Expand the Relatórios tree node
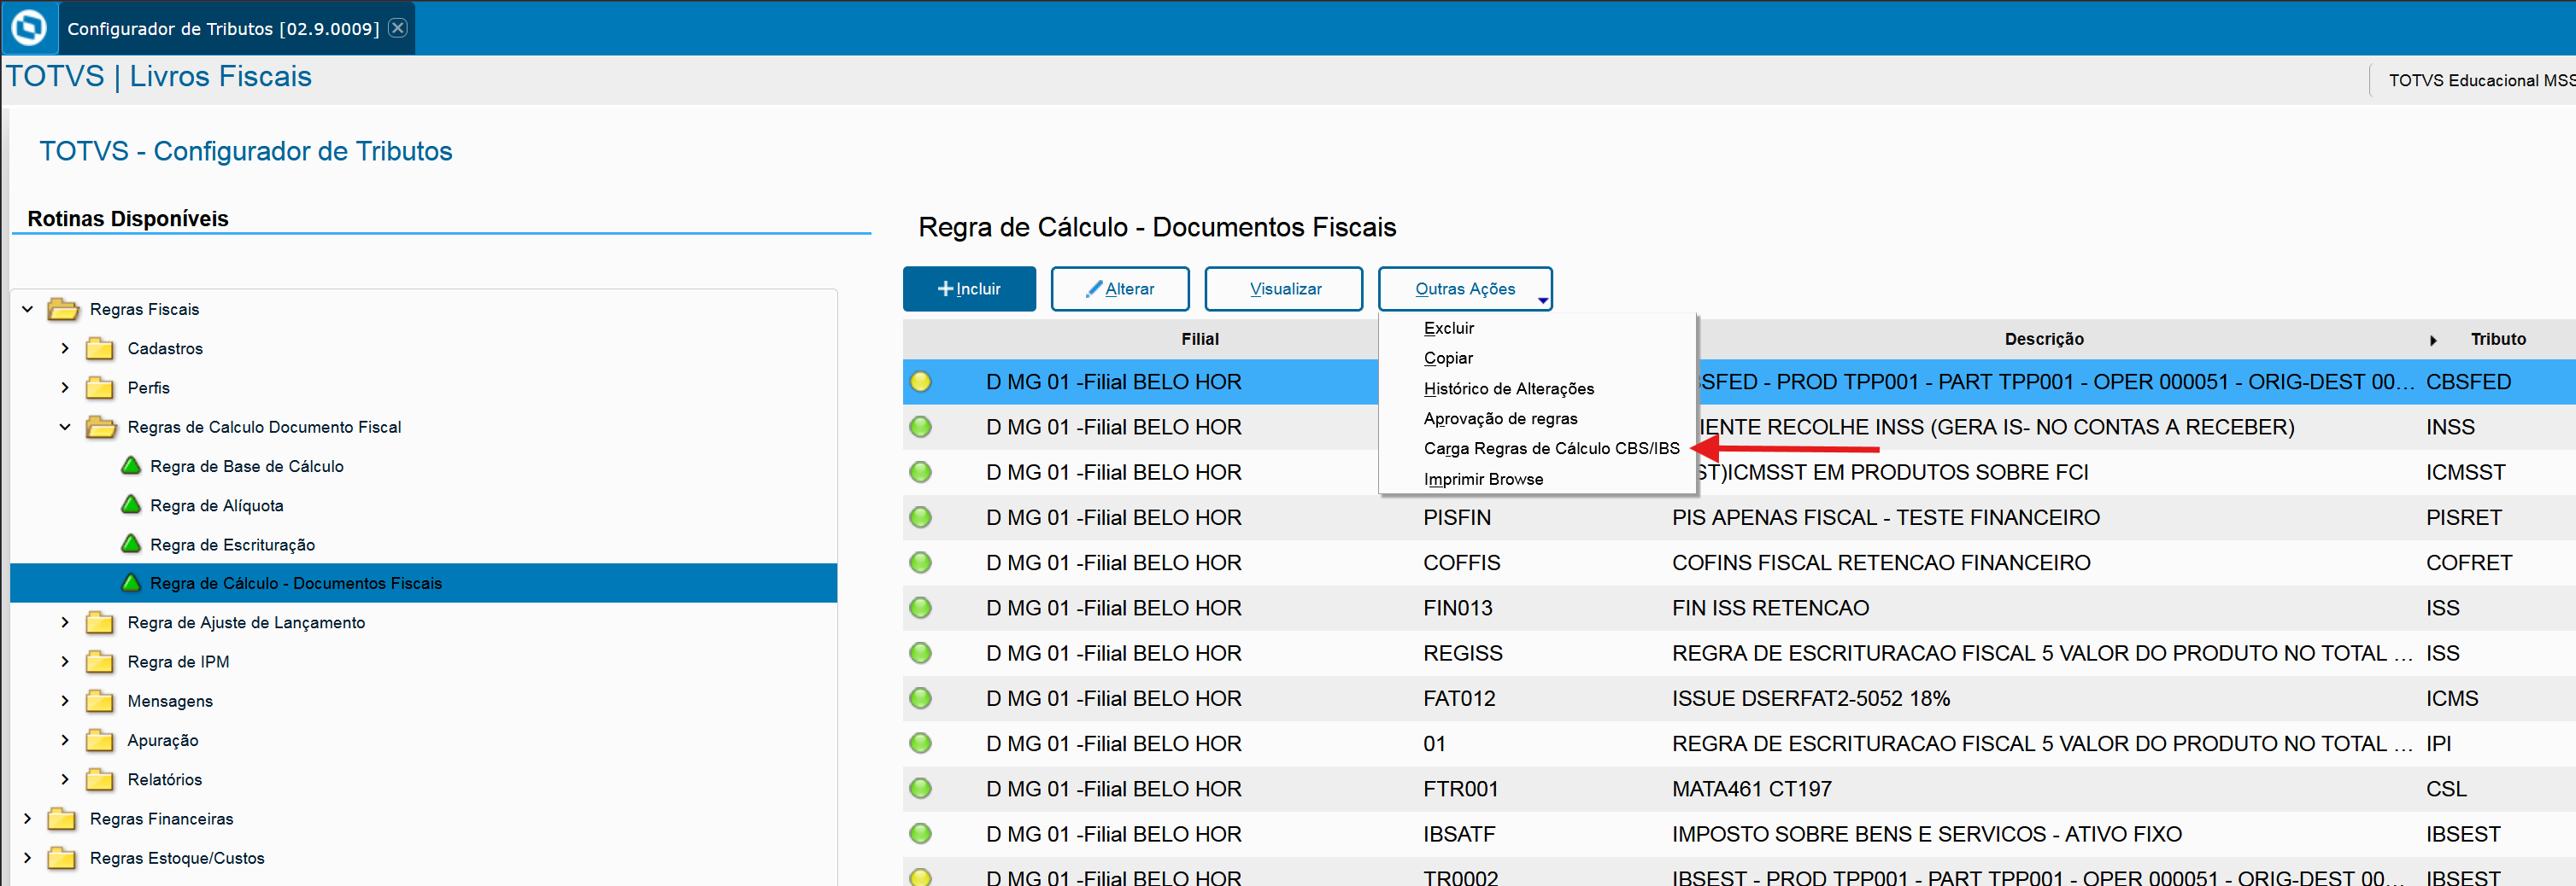 pyautogui.click(x=65, y=780)
